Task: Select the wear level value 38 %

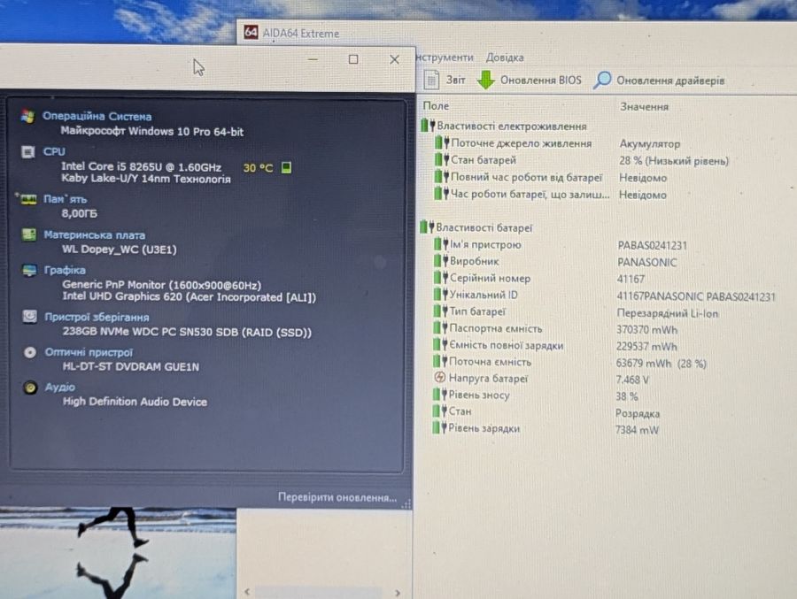Action: pos(627,396)
